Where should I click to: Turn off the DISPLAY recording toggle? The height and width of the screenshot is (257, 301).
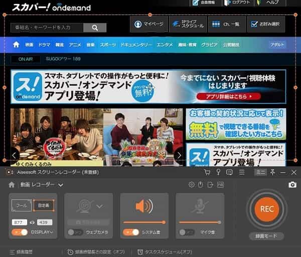(x=20, y=232)
